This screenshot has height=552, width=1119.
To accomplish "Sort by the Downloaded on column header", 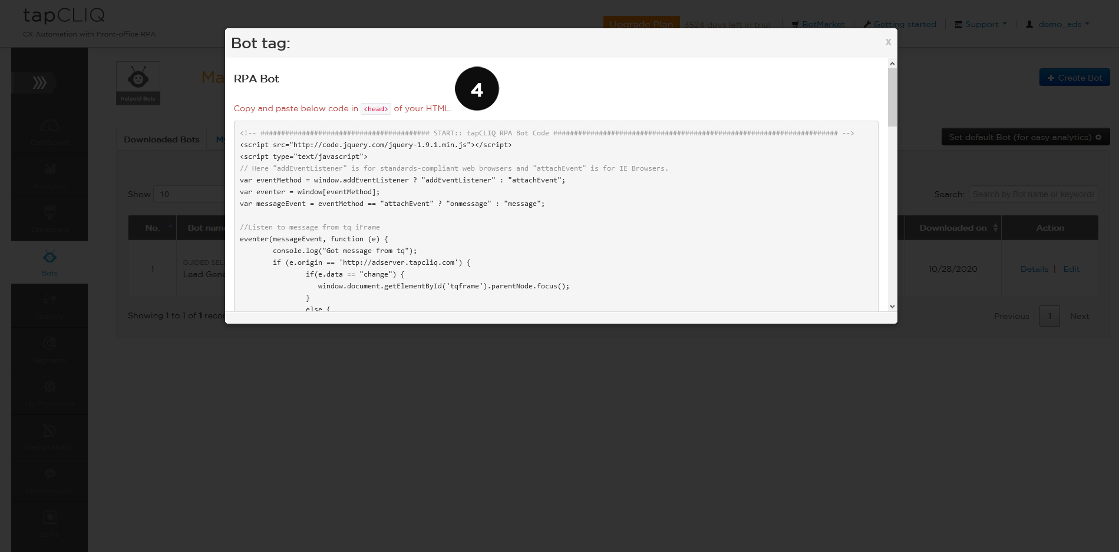I will [x=953, y=228].
